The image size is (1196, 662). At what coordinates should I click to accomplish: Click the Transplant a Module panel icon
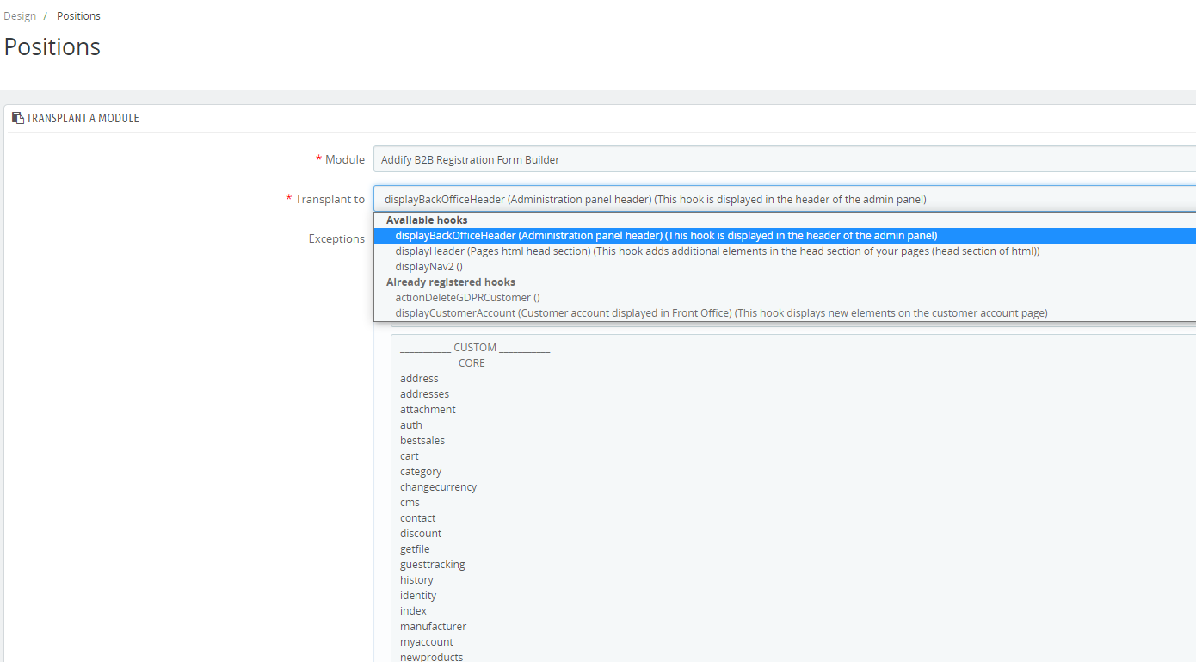[17, 118]
